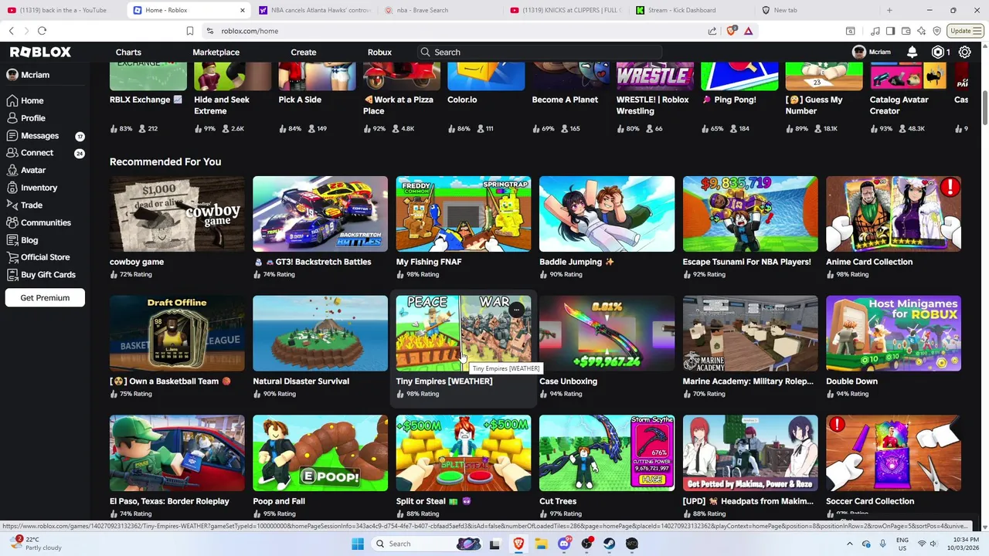
Task: Open Double Down game thumbnail
Action: [x=893, y=334]
